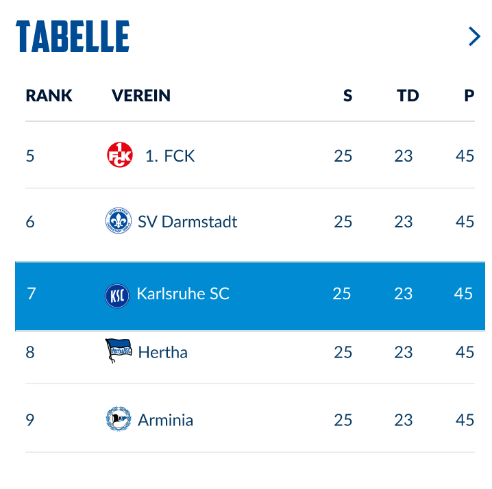Screen dimensions: 492x489
Task: Select the highlighted Karlsruhe SC name
Action: point(183,294)
